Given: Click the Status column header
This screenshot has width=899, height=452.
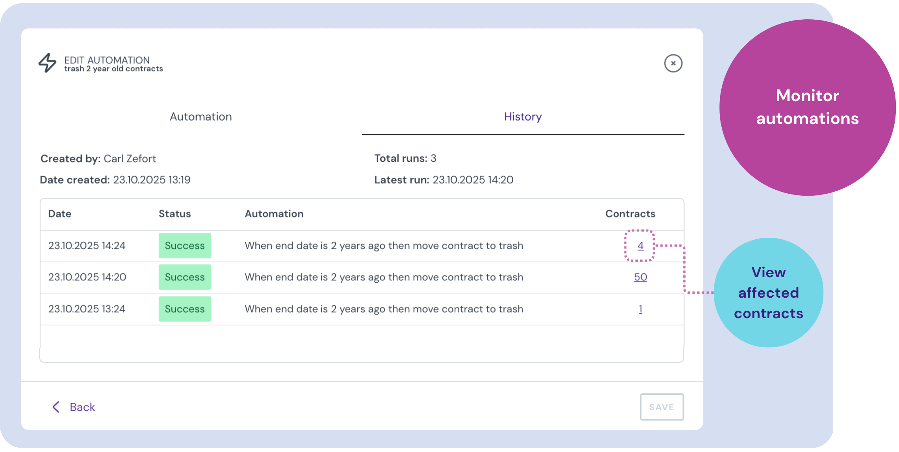Looking at the screenshot, I should point(175,214).
